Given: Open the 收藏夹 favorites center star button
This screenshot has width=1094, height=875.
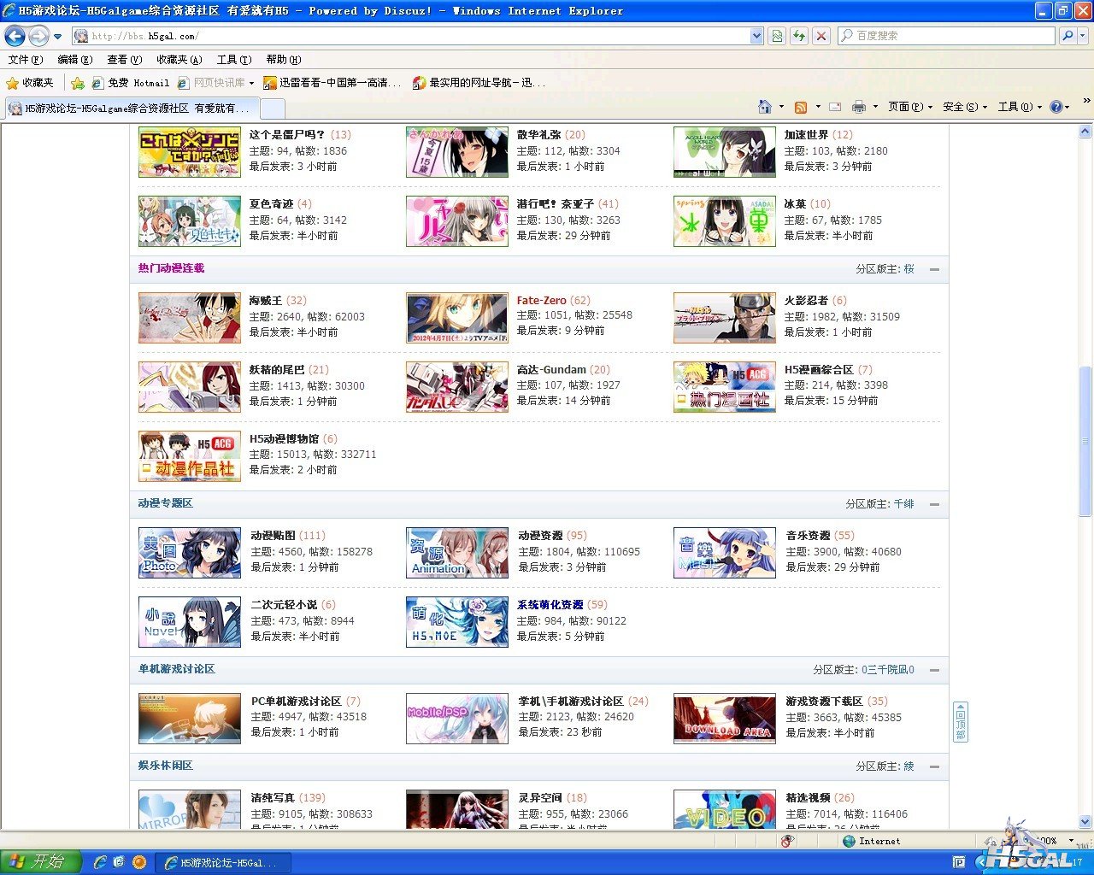Looking at the screenshot, I should [x=30, y=83].
